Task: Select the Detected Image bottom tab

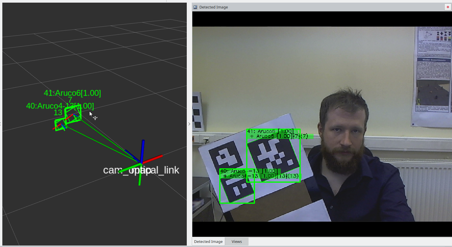Action: click(208, 241)
